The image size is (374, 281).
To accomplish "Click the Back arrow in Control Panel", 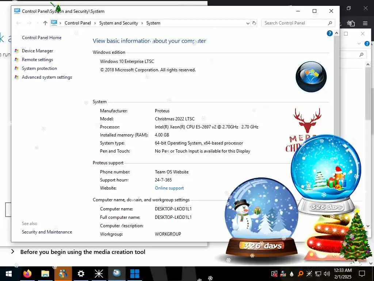I will tap(18, 23).
